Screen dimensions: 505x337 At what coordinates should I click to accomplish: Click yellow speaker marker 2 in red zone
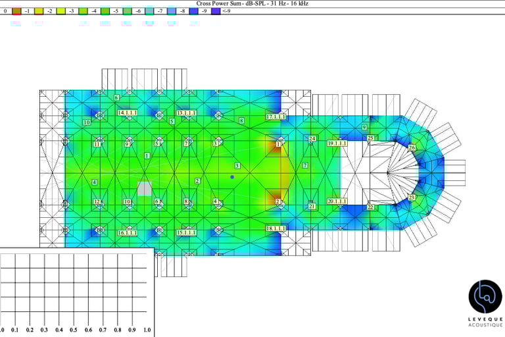[277, 202]
